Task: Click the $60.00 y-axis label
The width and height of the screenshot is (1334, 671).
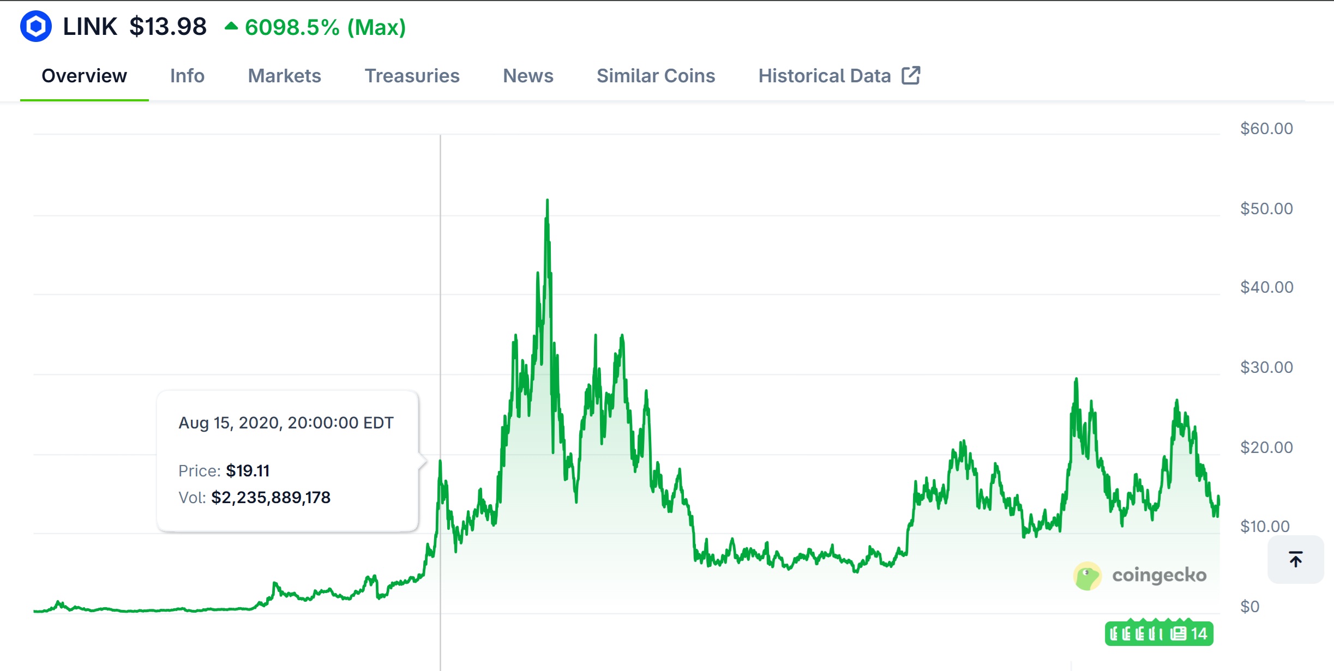Action: (x=1266, y=129)
